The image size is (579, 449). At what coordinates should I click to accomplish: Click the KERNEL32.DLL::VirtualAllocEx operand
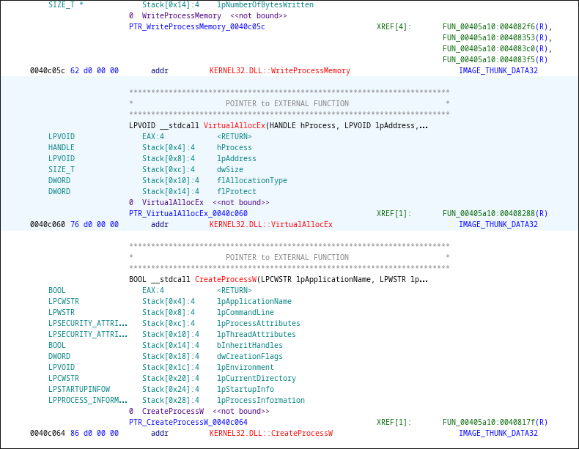tap(270, 225)
